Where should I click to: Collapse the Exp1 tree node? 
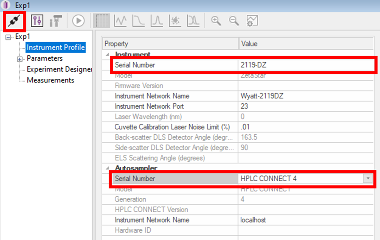point(8,37)
